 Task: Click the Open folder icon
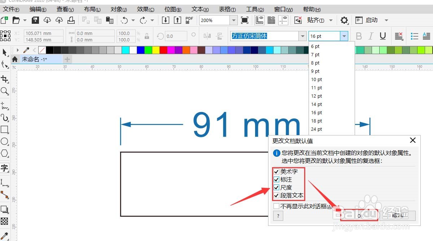[x=16, y=20]
